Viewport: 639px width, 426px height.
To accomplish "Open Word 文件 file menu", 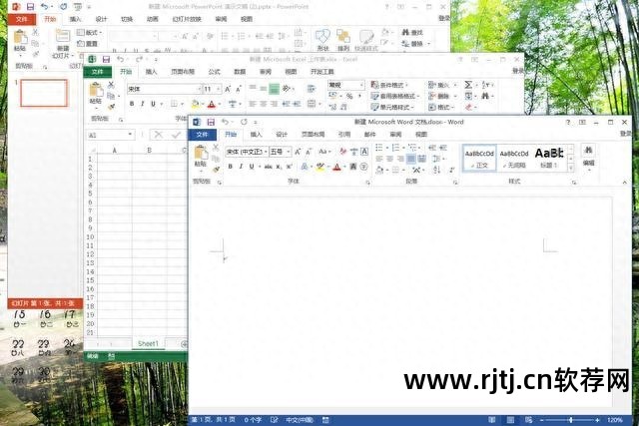I will [202, 134].
